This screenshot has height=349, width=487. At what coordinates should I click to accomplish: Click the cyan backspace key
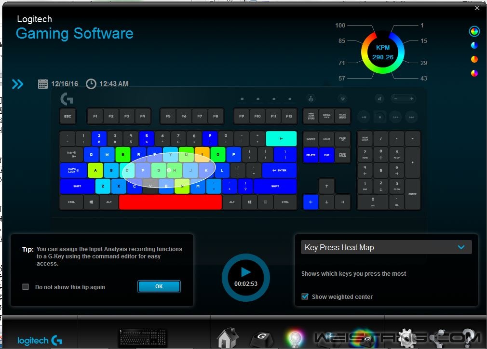(281, 138)
